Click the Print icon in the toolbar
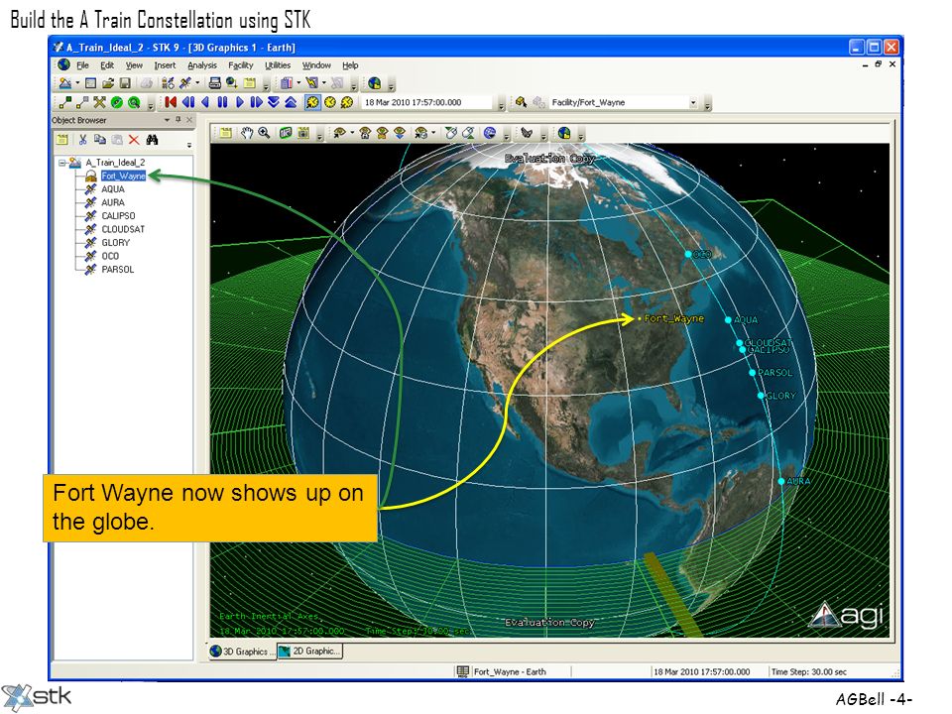 214,82
